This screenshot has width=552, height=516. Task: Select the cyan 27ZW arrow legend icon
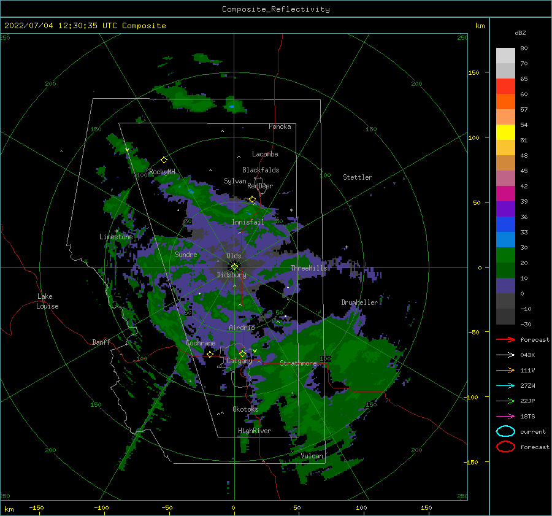(x=505, y=386)
